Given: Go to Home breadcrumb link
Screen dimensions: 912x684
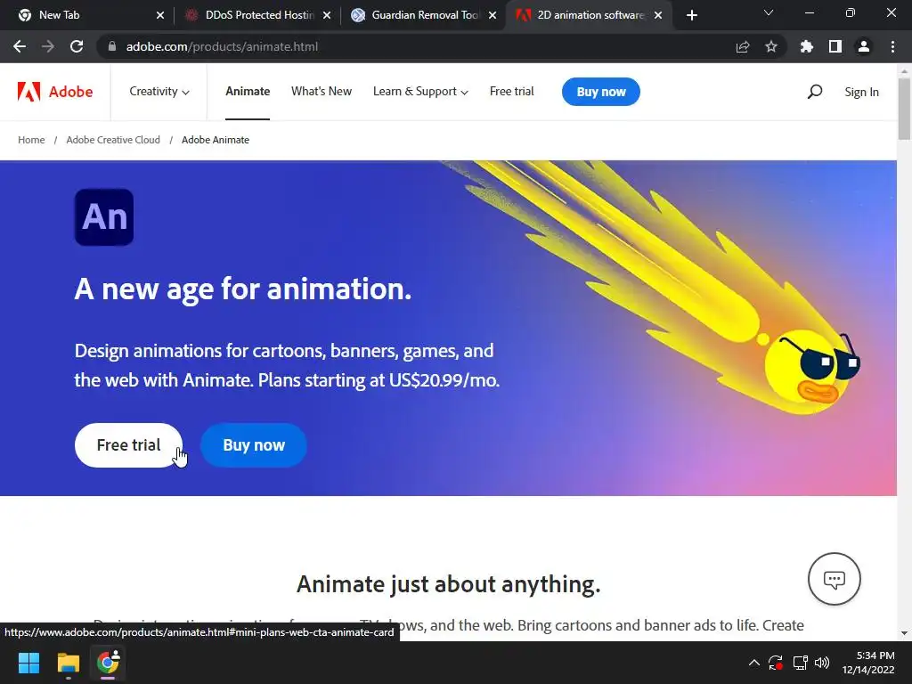Looking at the screenshot, I should tap(31, 140).
